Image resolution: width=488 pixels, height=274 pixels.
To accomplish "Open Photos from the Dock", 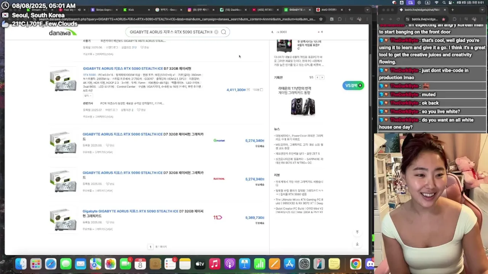I will [110, 264].
